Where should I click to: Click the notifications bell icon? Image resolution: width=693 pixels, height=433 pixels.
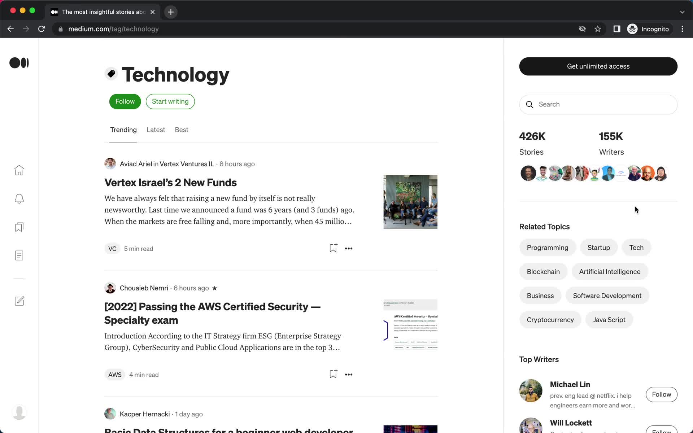[19, 198]
